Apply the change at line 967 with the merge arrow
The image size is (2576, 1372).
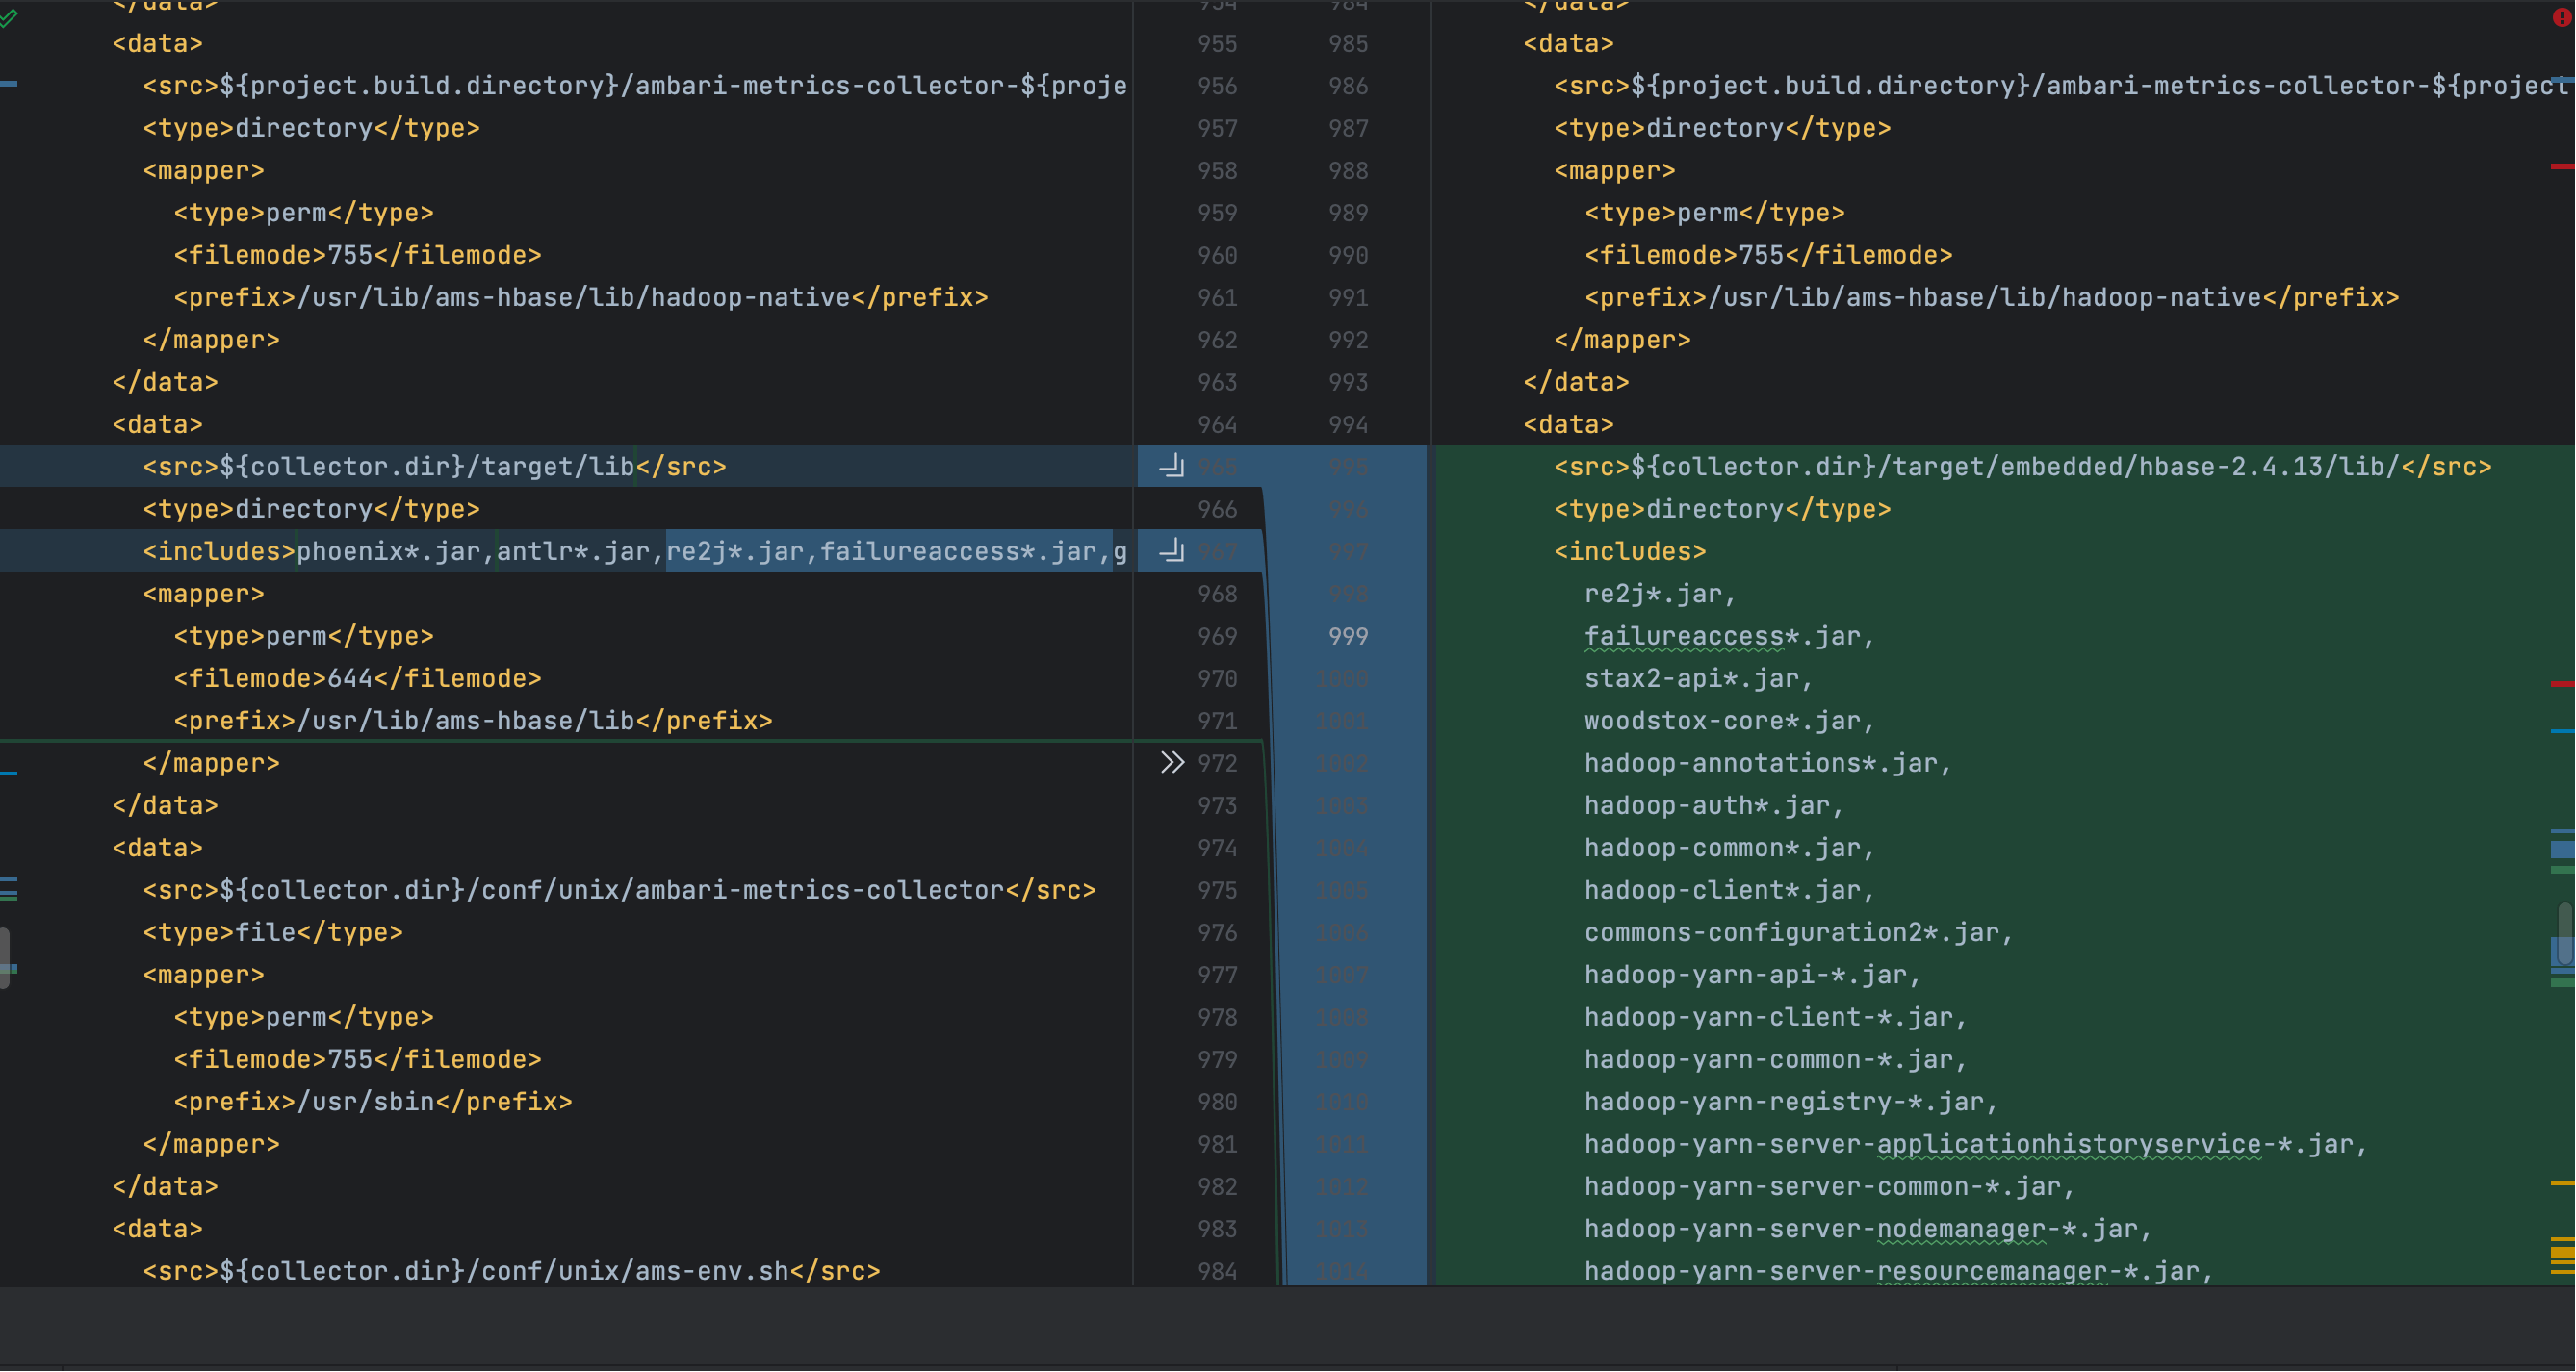pos(1171,551)
